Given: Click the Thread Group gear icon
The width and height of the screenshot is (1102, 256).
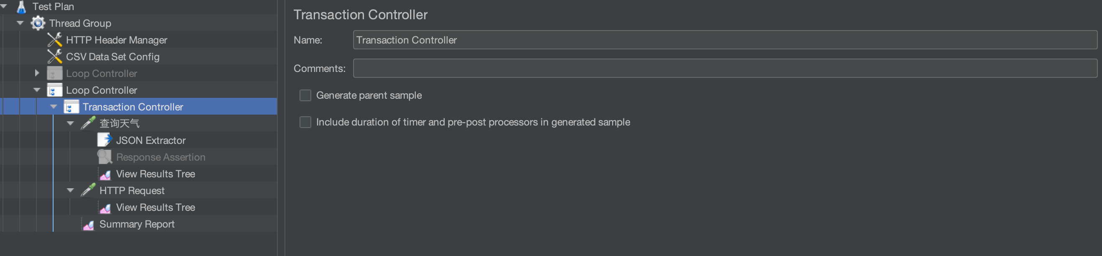Looking at the screenshot, I should click(x=38, y=23).
